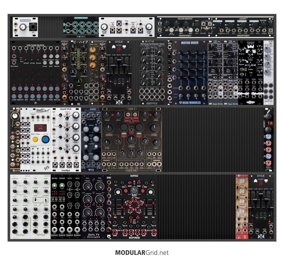Click the VHIKK X CELL knob
Image resolution: width=284 pixels, height=258 pixels.
(156, 143)
